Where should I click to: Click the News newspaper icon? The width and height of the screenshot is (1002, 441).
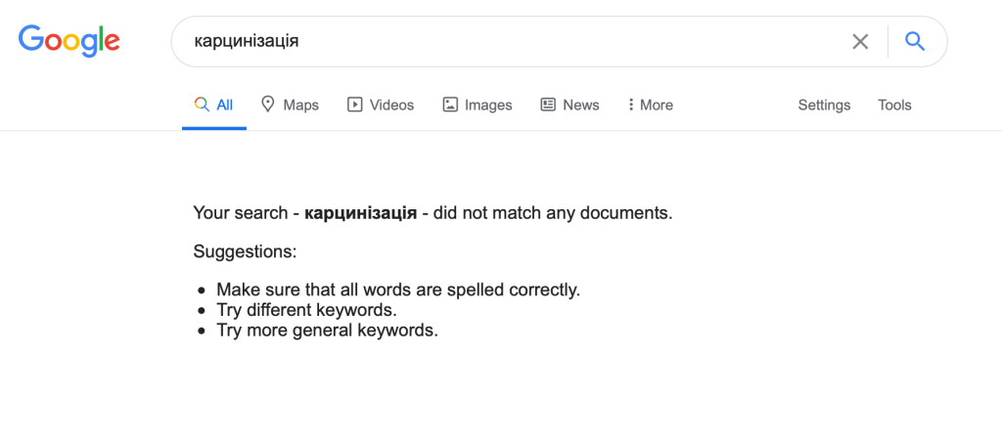pyautogui.click(x=548, y=105)
